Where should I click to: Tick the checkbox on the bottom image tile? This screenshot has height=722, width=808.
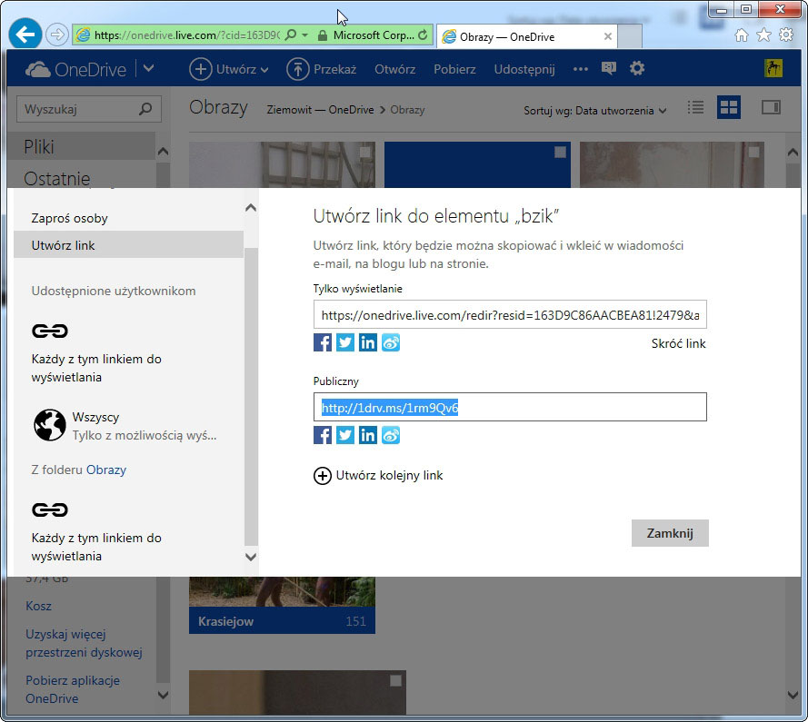tap(395, 681)
